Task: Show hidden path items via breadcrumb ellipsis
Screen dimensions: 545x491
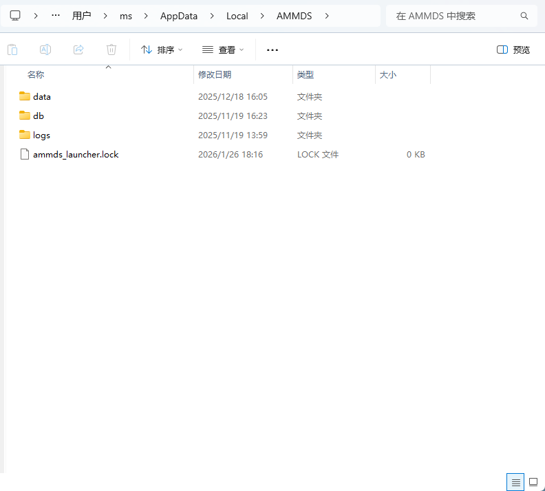Action: (56, 15)
